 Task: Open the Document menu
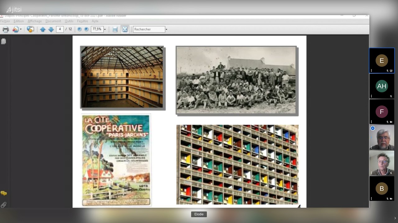coord(53,21)
